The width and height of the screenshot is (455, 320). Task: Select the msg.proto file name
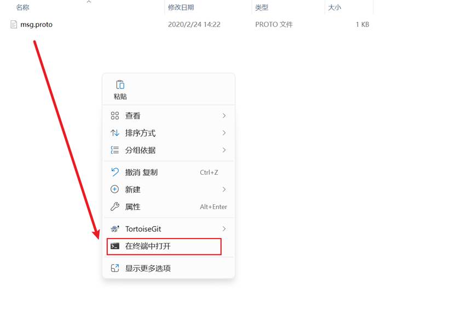36,25
